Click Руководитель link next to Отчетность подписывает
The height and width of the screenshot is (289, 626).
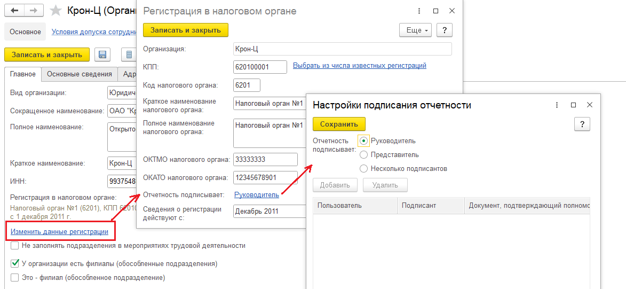[256, 195]
